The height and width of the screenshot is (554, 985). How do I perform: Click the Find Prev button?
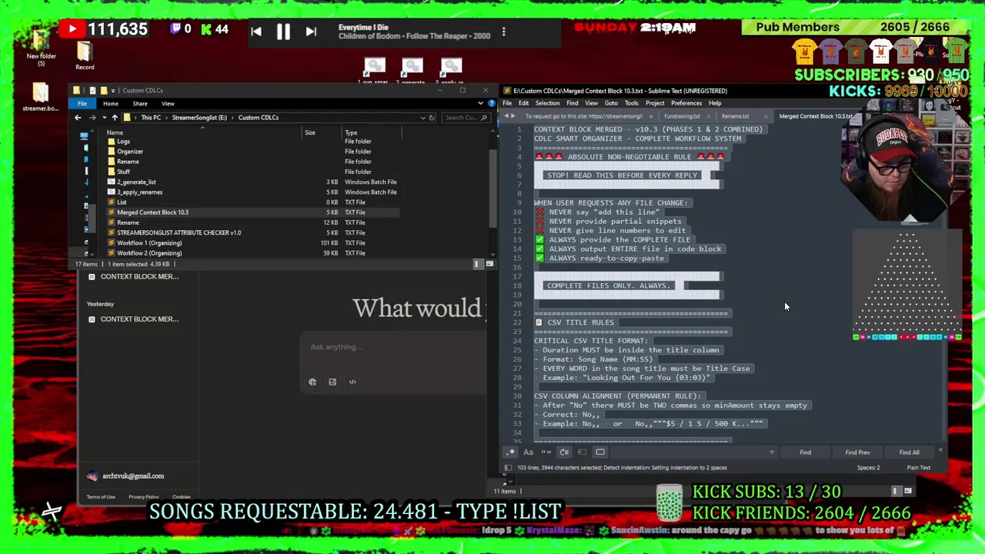point(857,452)
